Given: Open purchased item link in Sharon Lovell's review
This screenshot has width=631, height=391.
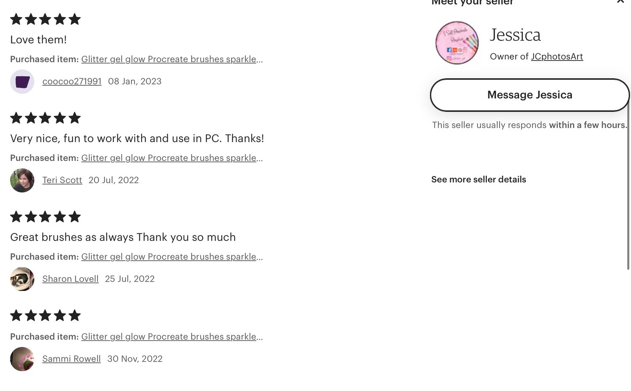Looking at the screenshot, I should point(172,257).
